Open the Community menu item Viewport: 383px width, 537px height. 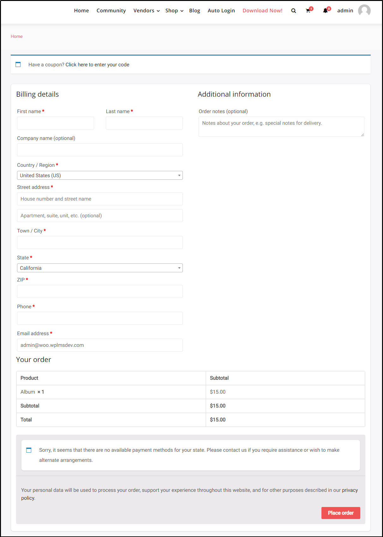point(111,10)
